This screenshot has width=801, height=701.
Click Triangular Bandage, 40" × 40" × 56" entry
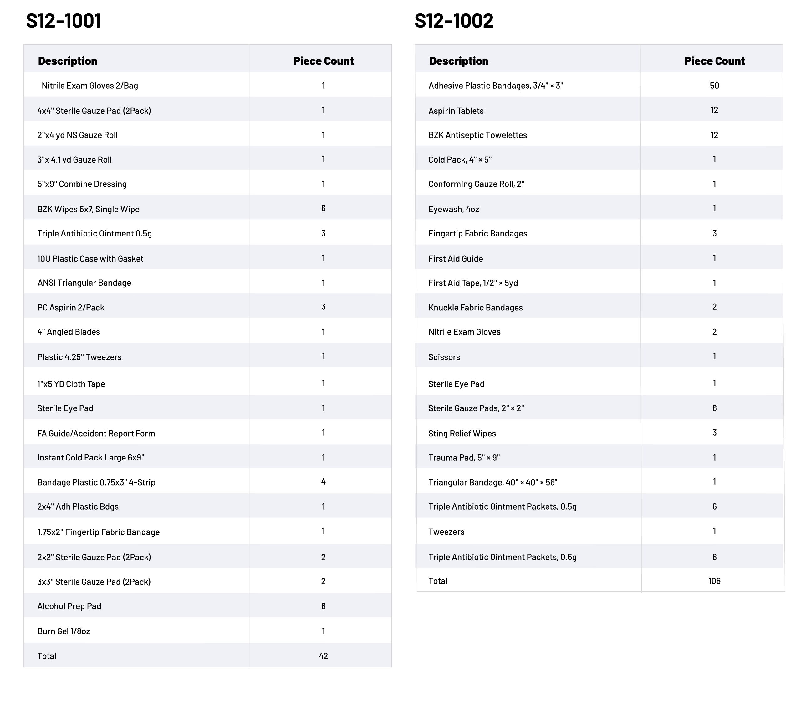click(x=493, y=482)
